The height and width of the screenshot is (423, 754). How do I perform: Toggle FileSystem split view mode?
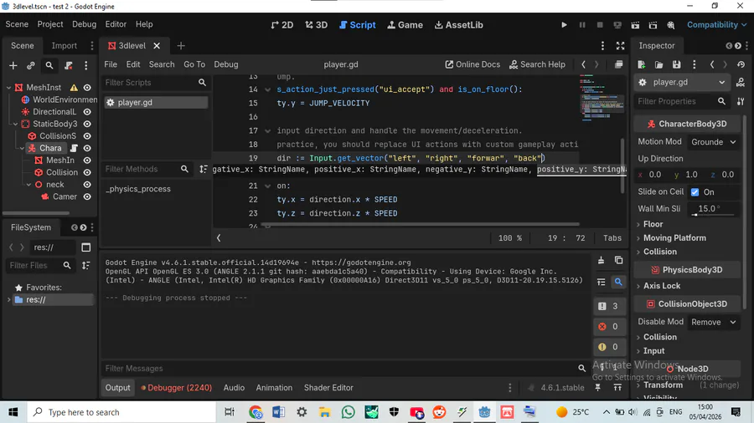click(x=86, y=247)
